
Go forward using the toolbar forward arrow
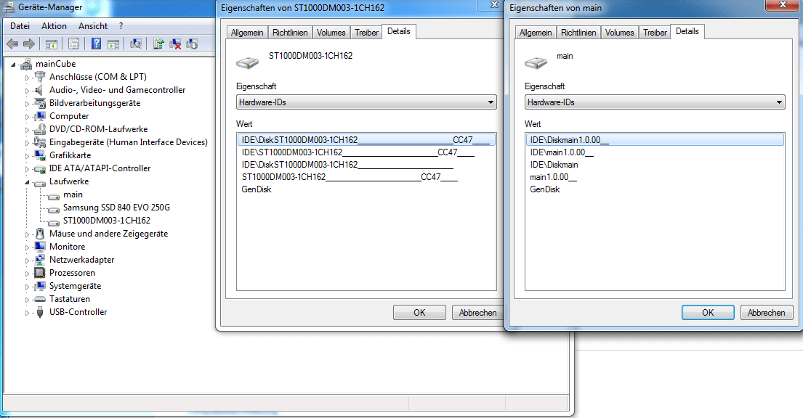29,44
